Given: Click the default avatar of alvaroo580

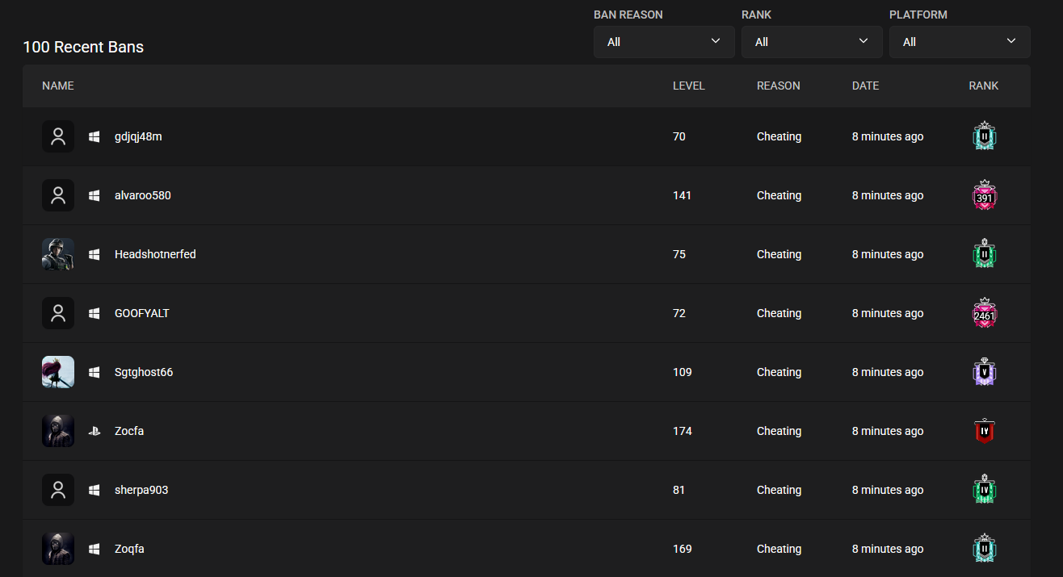Looking at the screenshot, I should (x=58, y=195).
